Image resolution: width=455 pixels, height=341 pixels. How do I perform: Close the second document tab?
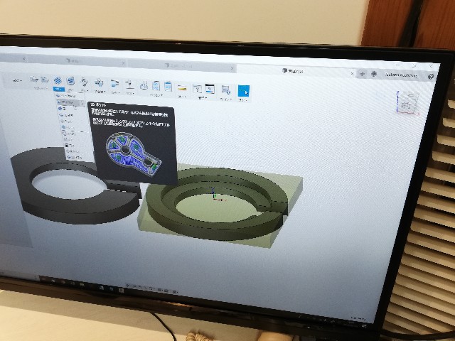pos(124,63)
